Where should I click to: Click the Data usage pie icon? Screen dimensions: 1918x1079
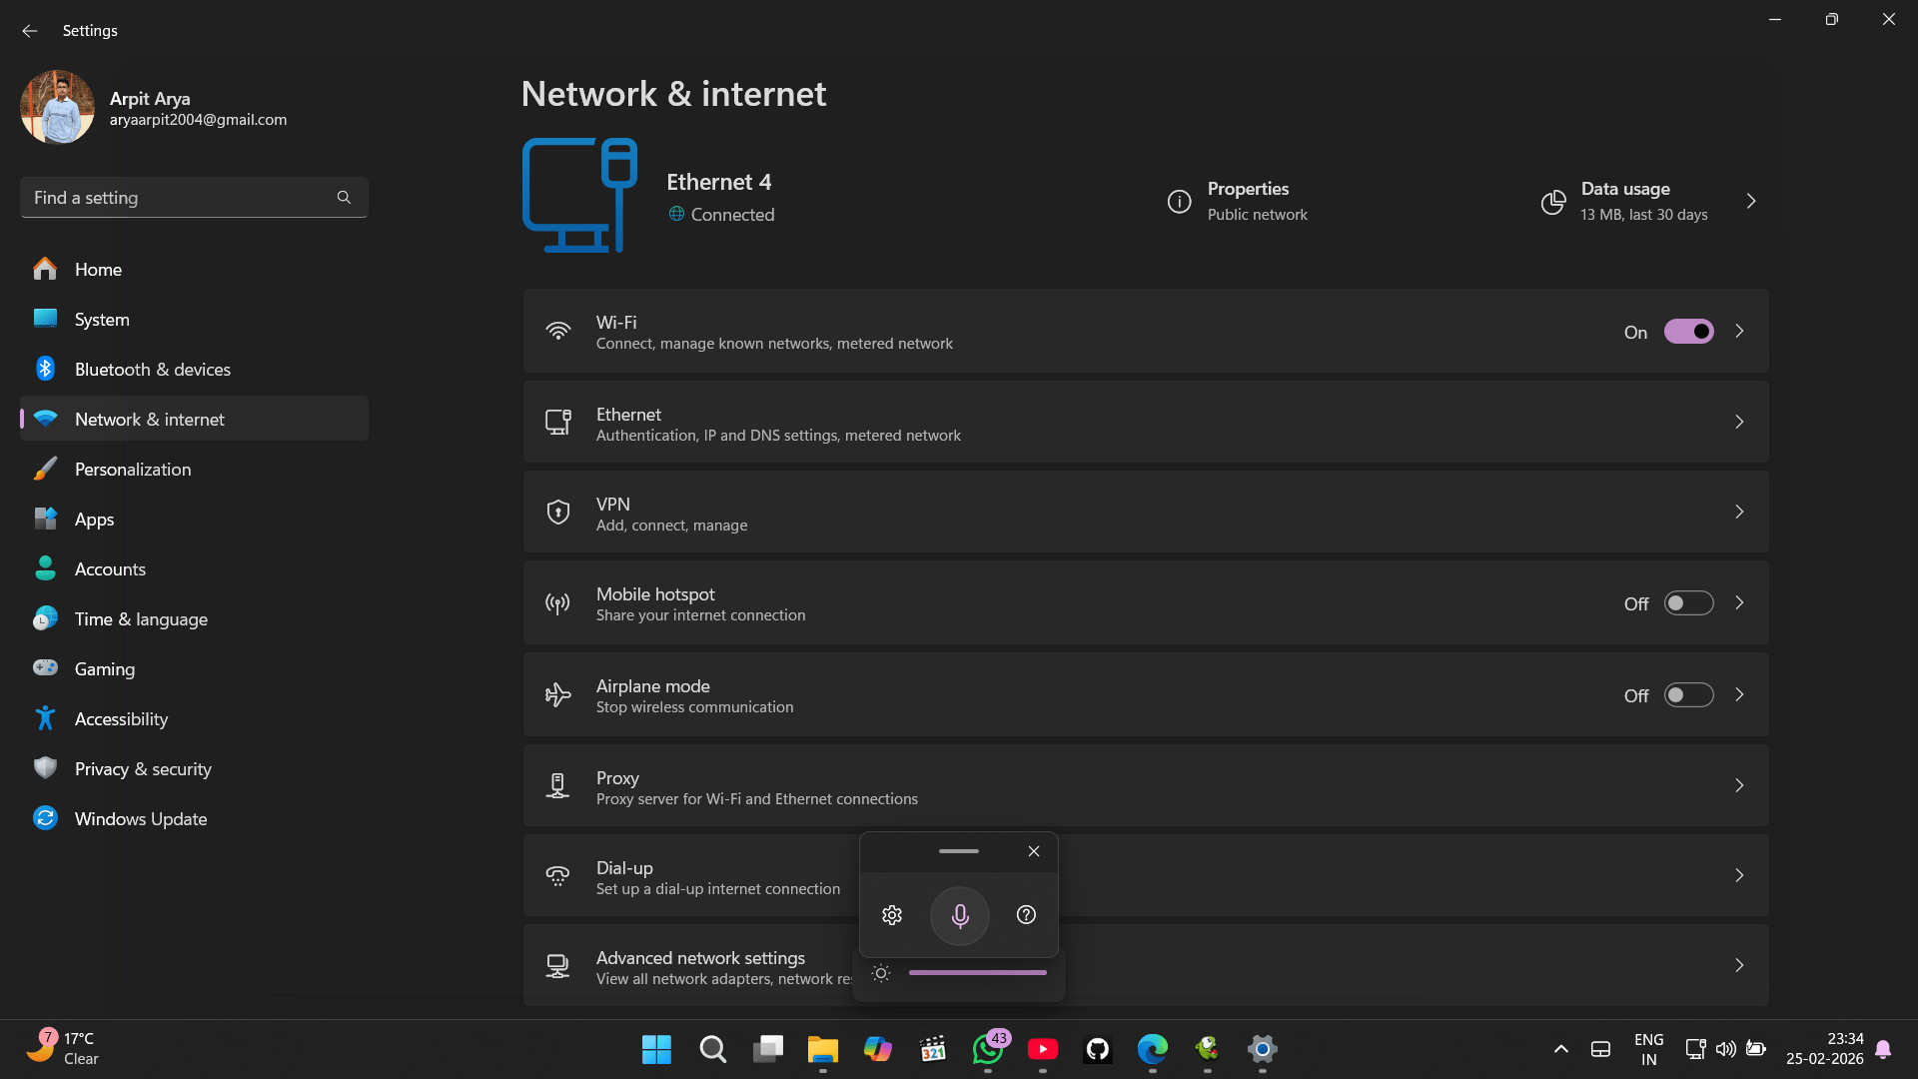1553,202
